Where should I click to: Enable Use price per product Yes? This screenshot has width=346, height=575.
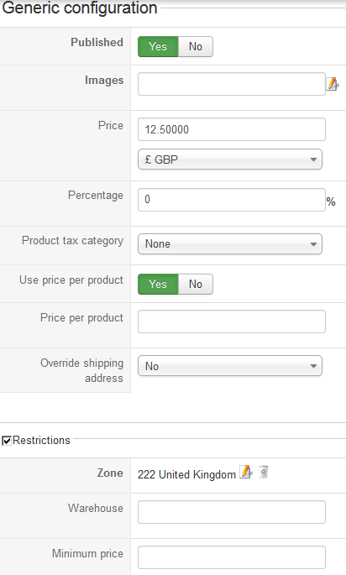tap(158, 285)
